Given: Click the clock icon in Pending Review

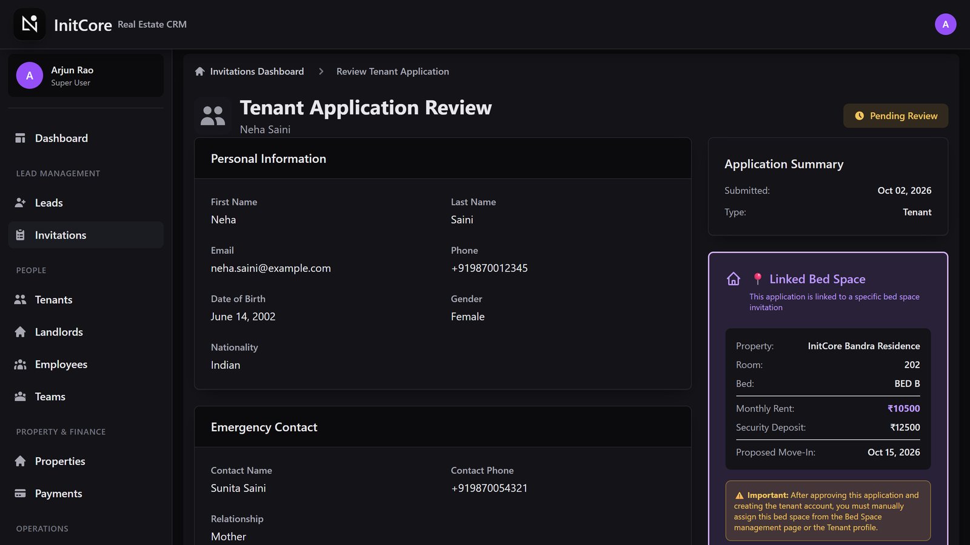Looking at the screenshot, I should tap(859, 116).
